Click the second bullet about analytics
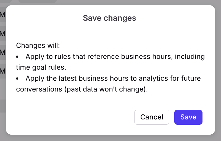The width and height of the screenshot is (221, 141). (x=113, y=79)
